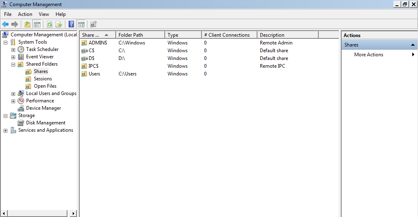The height and width of the screenshot is (217, 418).
Task: Click the C:\Users folder path cell
Action: click(127, 74)
